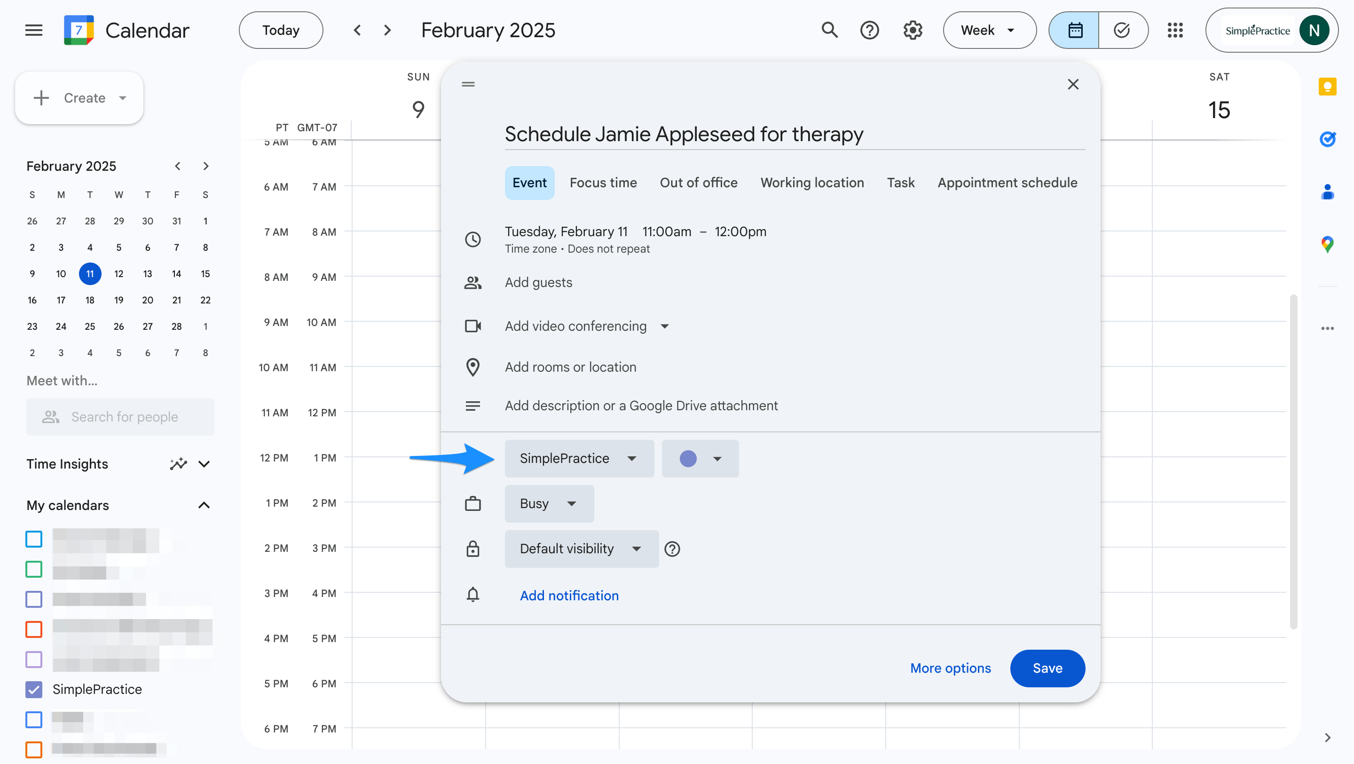1354x764 pixels.
Task: Go to previous week with header arrow
Action: (x=357, y=30)
